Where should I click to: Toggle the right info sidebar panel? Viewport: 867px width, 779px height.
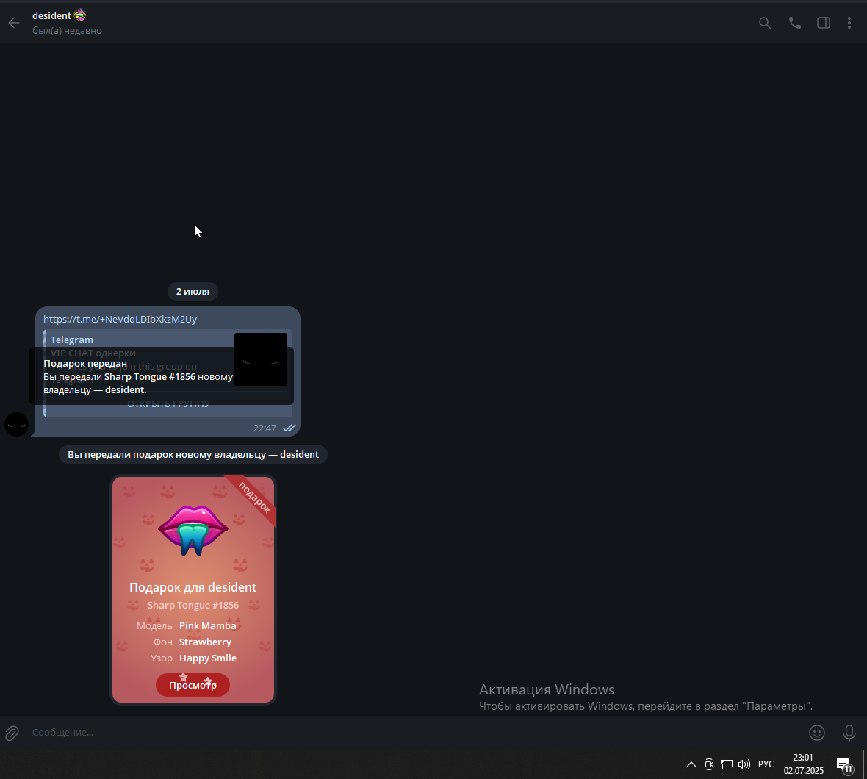(824, 23)
